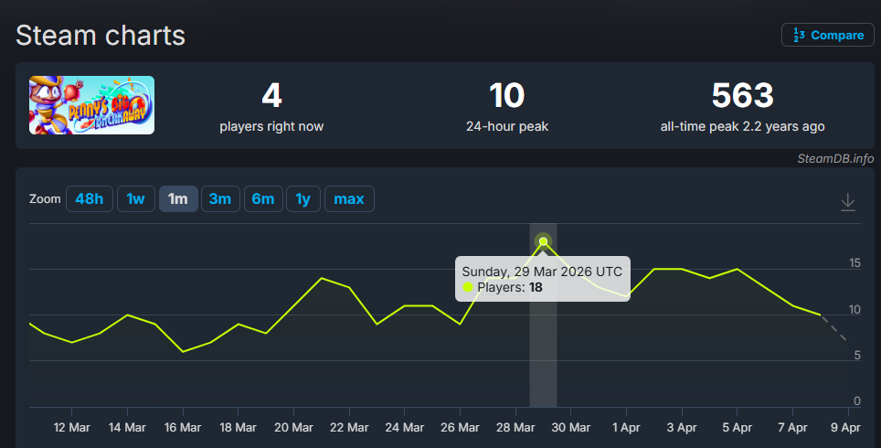Click the '22 Mar' axis label

tap(349, 428)
